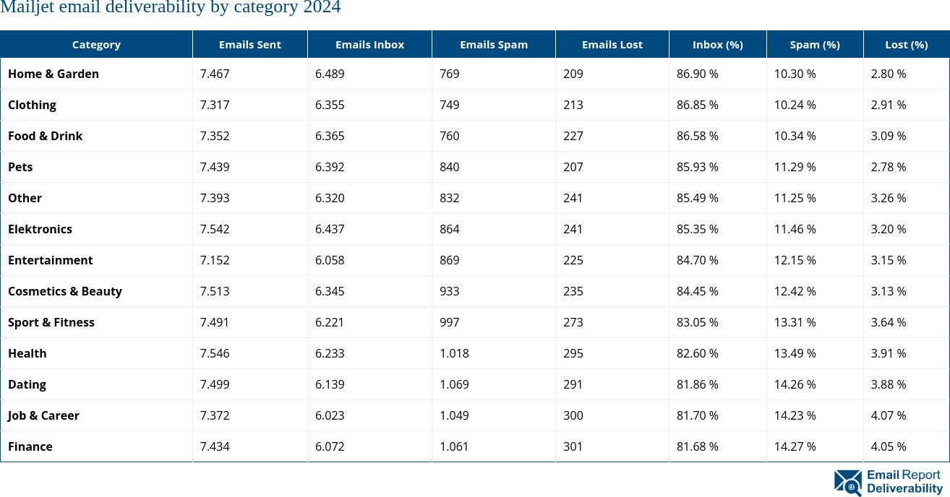Click Sport & Fitness inbox percentage 83.05 %

coord(698,322)
